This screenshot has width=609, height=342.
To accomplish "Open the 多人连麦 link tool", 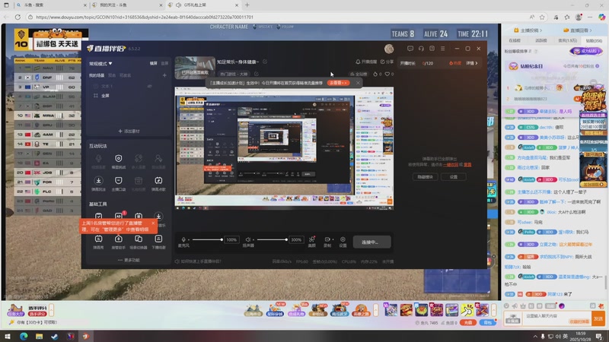I will pos(139,161).
